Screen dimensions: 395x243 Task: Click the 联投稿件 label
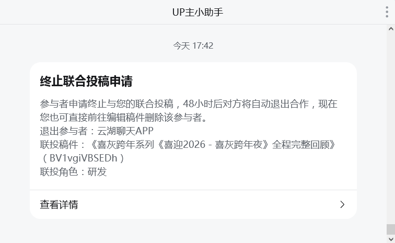[x=59, y=145]
